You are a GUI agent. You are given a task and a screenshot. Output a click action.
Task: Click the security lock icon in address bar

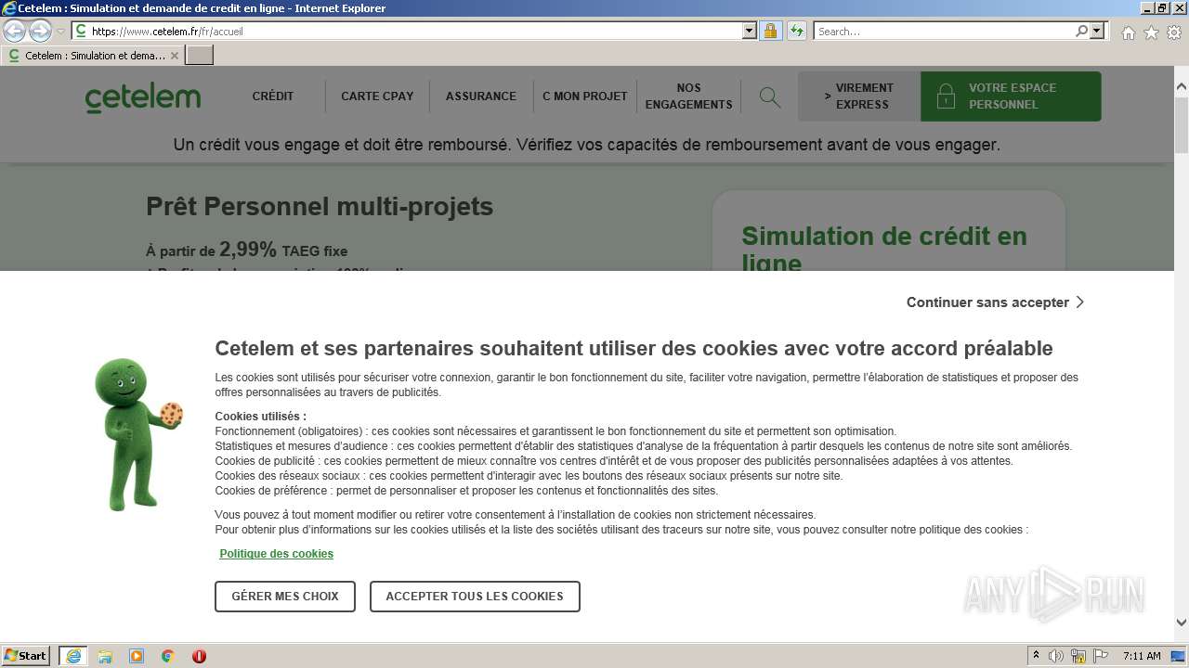[x=770, y=31]
